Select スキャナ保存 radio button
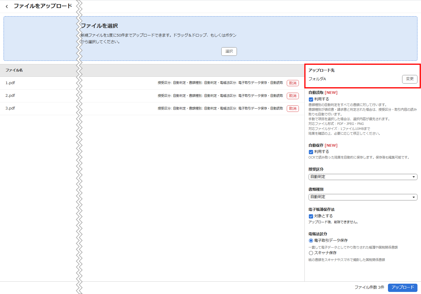 point(311,253)
